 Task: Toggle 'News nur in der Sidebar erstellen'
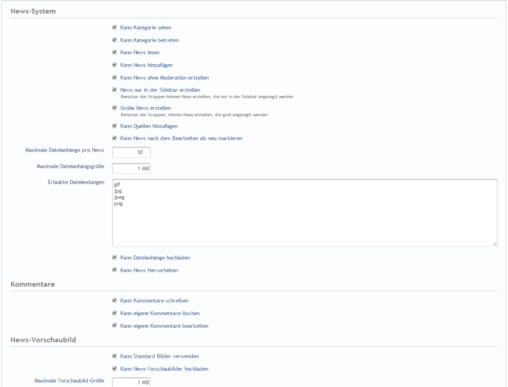pyautogui.click(x=114, y=90)
